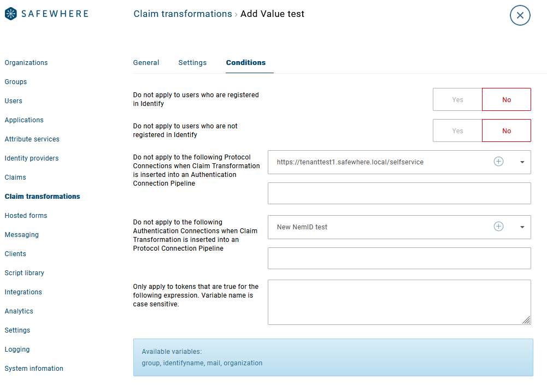Open the selfservice URL combo box
This screenshot has width=547, height=391.
399,162
